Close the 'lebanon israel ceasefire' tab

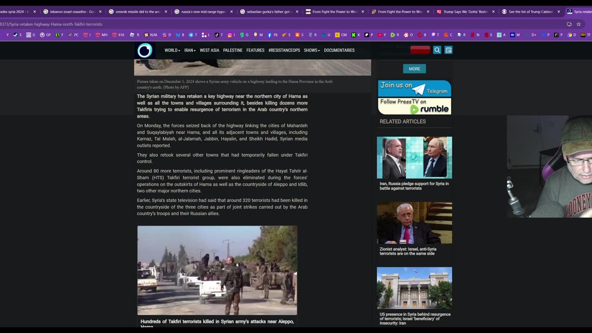coord(100,12)
